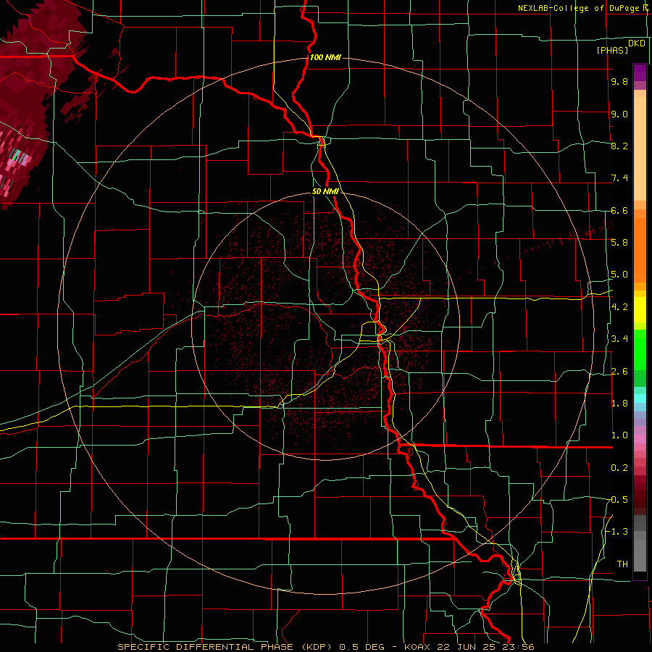This screenshot has width=652, height=652.
Task: Select the -0.5 scale value
Action: pos(617,499)
